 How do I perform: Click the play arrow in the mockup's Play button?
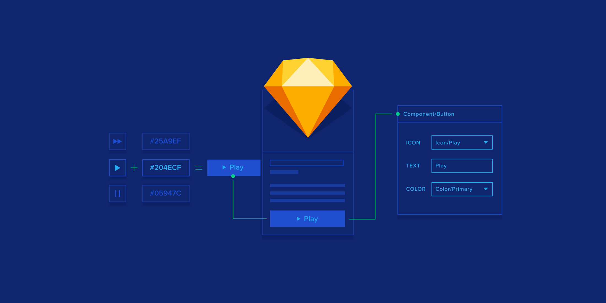click(298, 218)
